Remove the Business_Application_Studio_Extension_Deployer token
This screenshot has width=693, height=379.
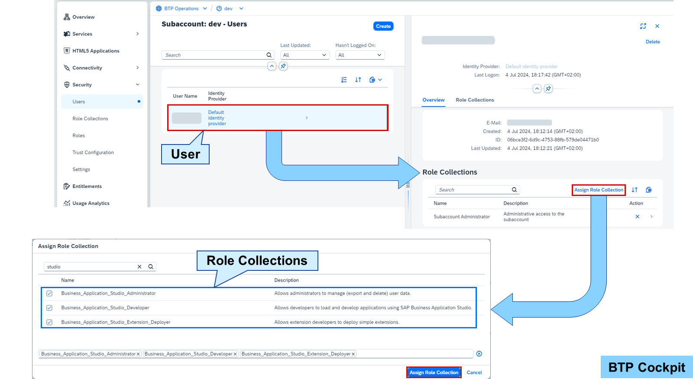[x=353, y=354]
